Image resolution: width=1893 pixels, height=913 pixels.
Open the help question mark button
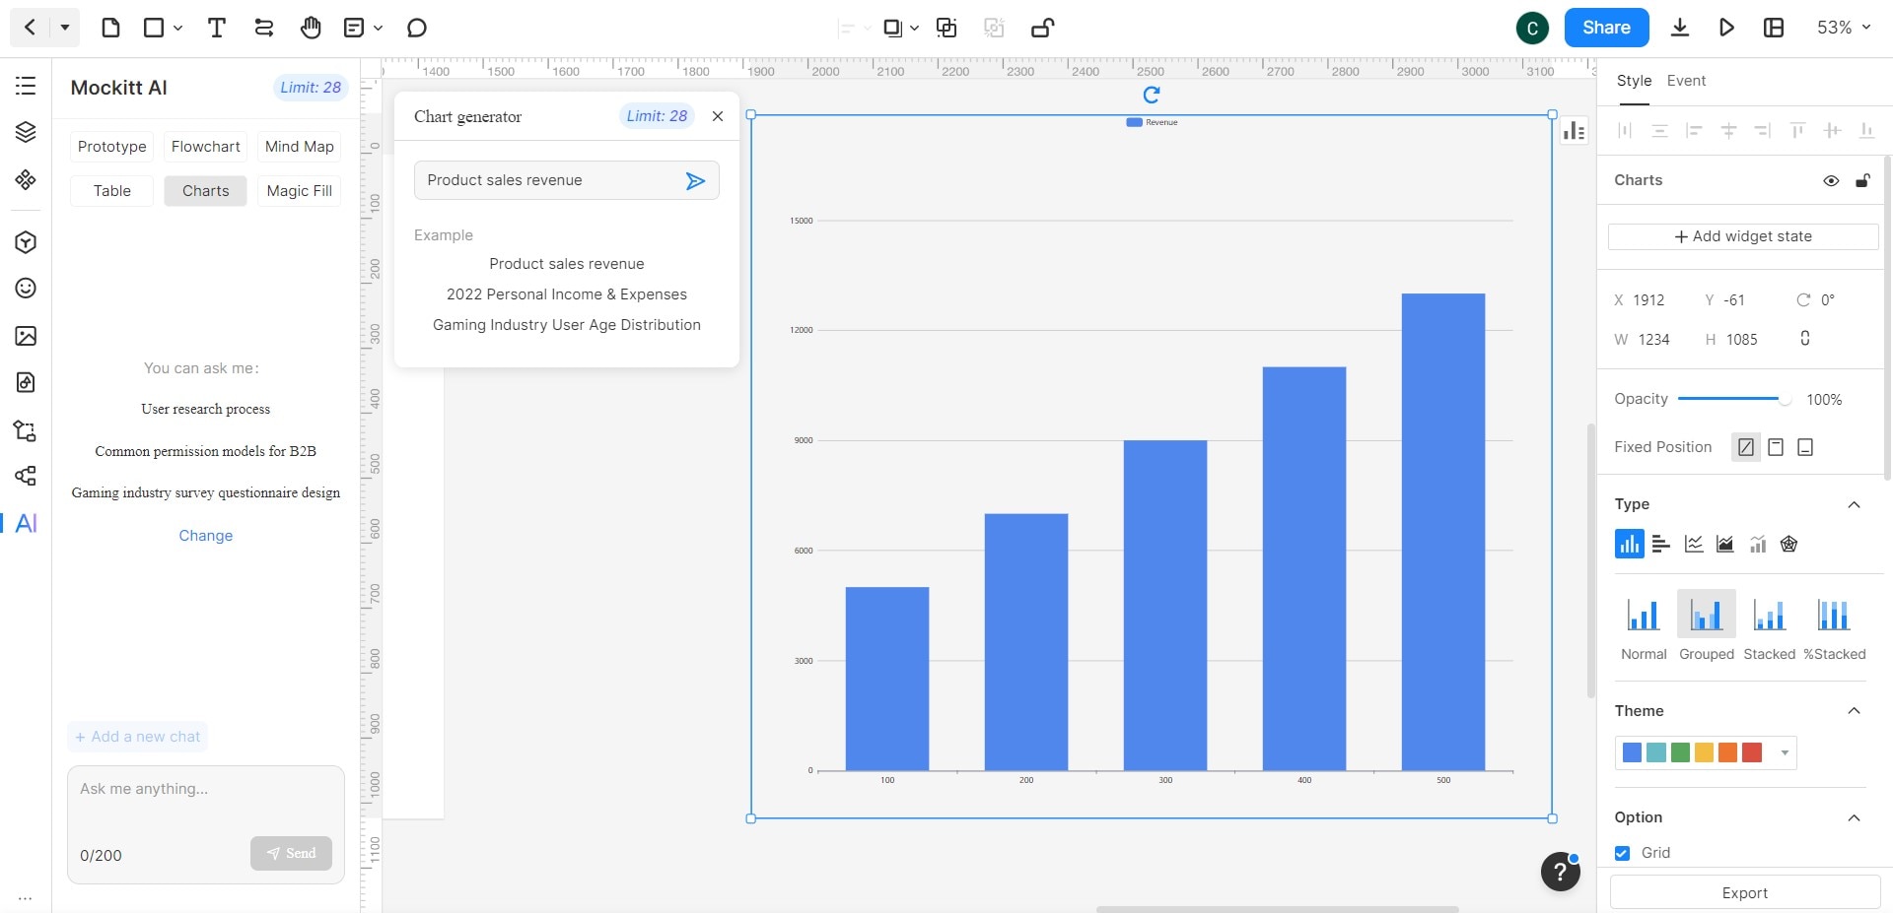point(1560,872)
